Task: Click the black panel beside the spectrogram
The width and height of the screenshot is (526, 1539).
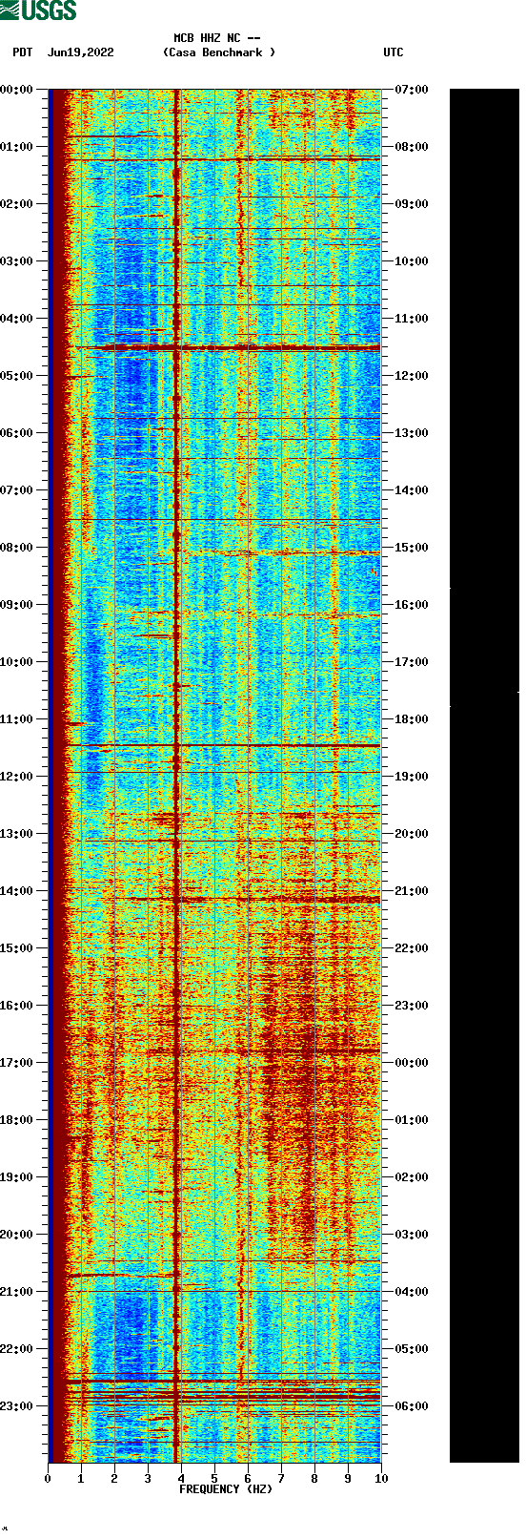Action: coord(484,776)
